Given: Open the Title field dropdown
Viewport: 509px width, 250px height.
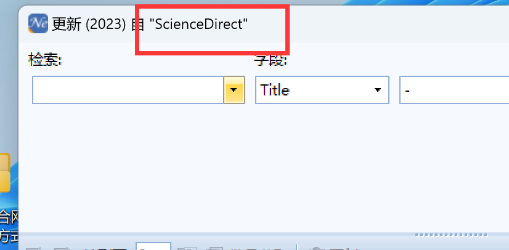Looking at the screenshot, I should [x=322, y=90].
